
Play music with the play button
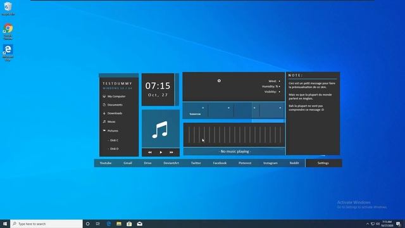click(x=161, y=153)
